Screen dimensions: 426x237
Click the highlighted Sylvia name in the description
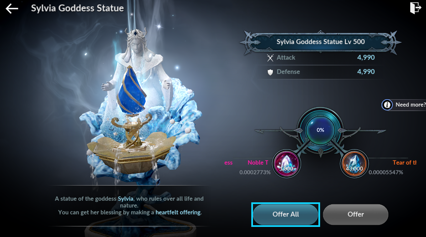(x=126, y=199)
